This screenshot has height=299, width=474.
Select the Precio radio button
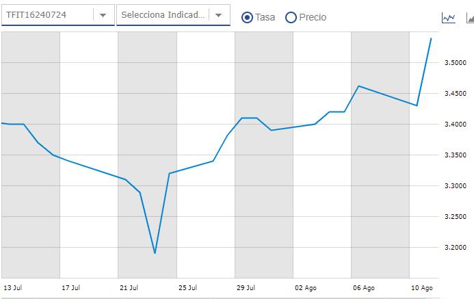pos(291,17)
